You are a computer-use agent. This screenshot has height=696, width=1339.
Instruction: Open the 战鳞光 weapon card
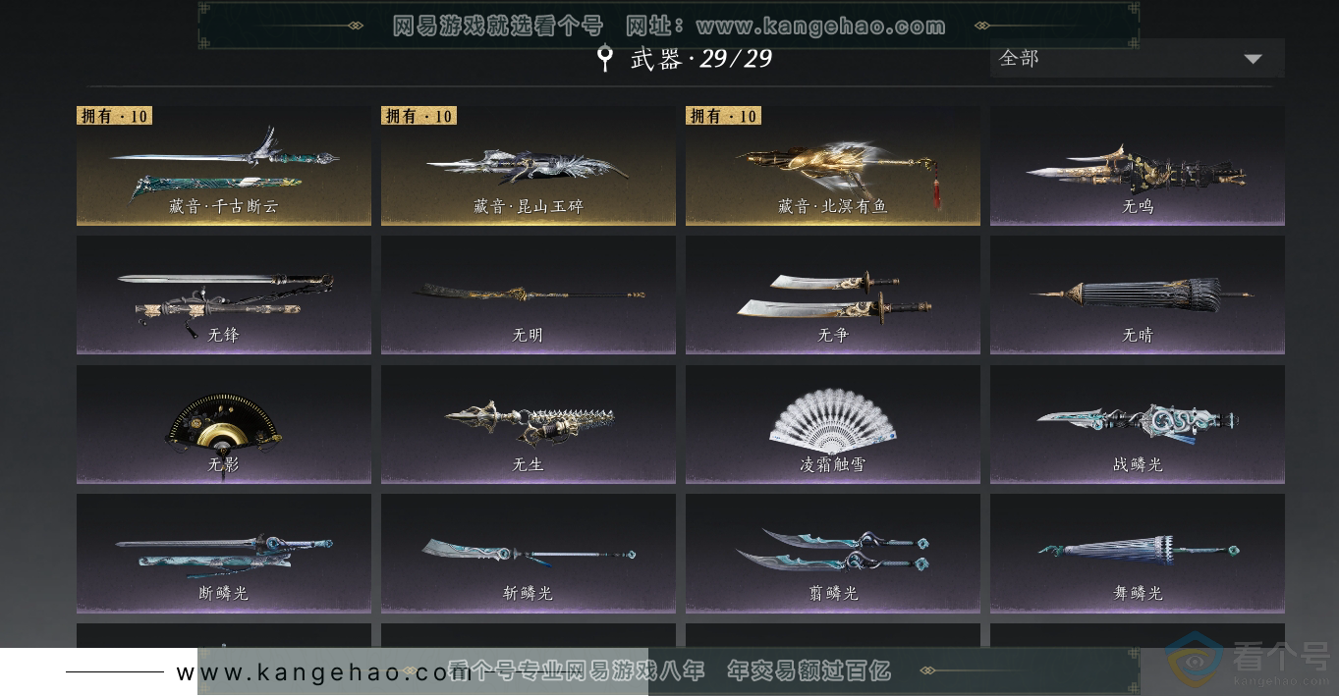1138,424
